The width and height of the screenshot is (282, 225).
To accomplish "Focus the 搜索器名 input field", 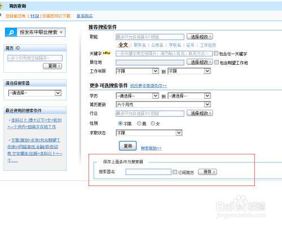I will 148,172.
